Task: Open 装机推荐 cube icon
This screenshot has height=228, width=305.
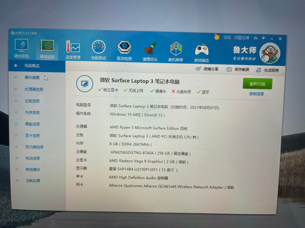Action: pyautogui.click(x=176, y=51)
